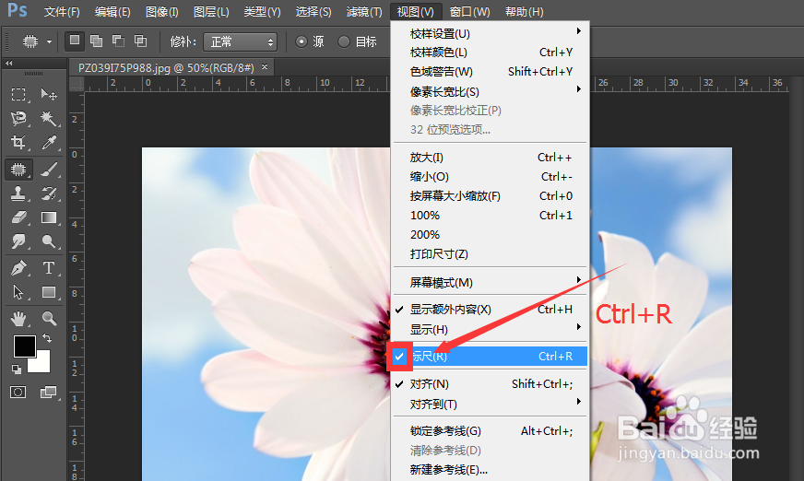
Task: Click the black foreground color swatch
Action: (x=23, y=346)
